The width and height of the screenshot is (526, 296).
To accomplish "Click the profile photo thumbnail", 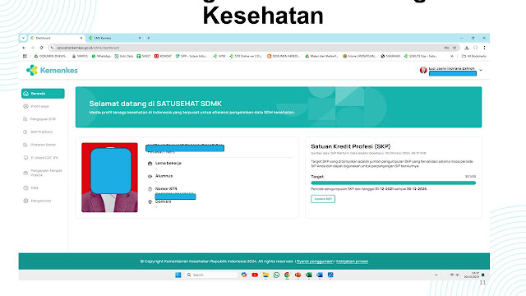I will [109, 178].
